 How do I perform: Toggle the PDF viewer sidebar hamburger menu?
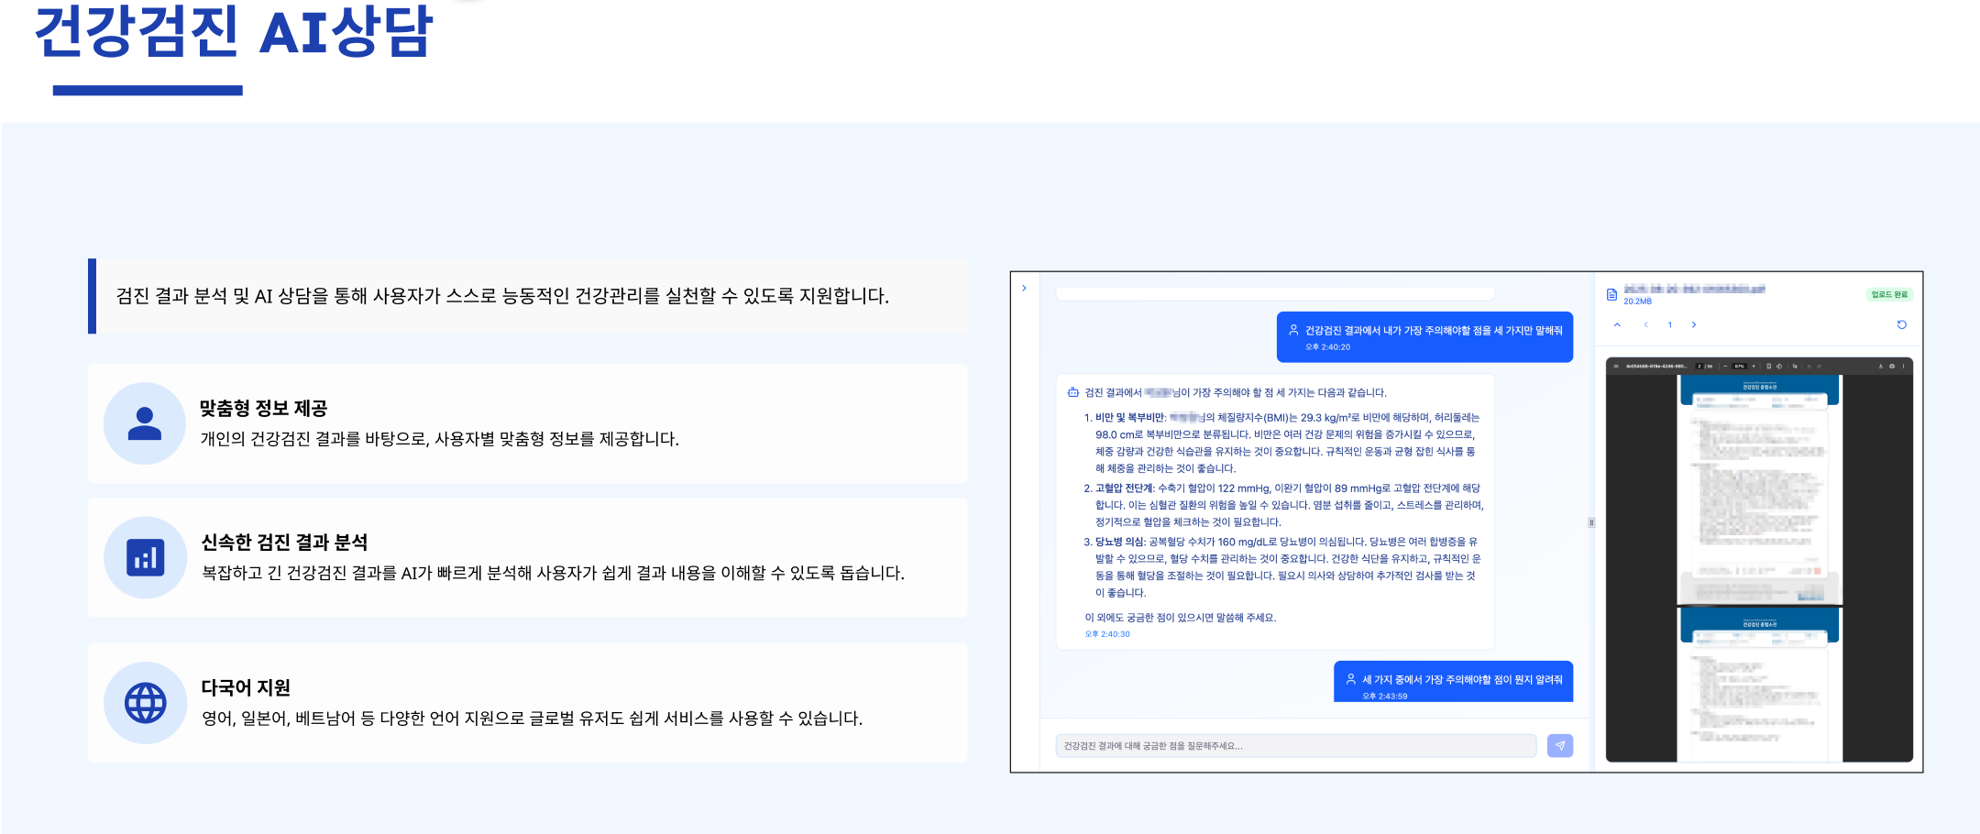point(1616,367)
